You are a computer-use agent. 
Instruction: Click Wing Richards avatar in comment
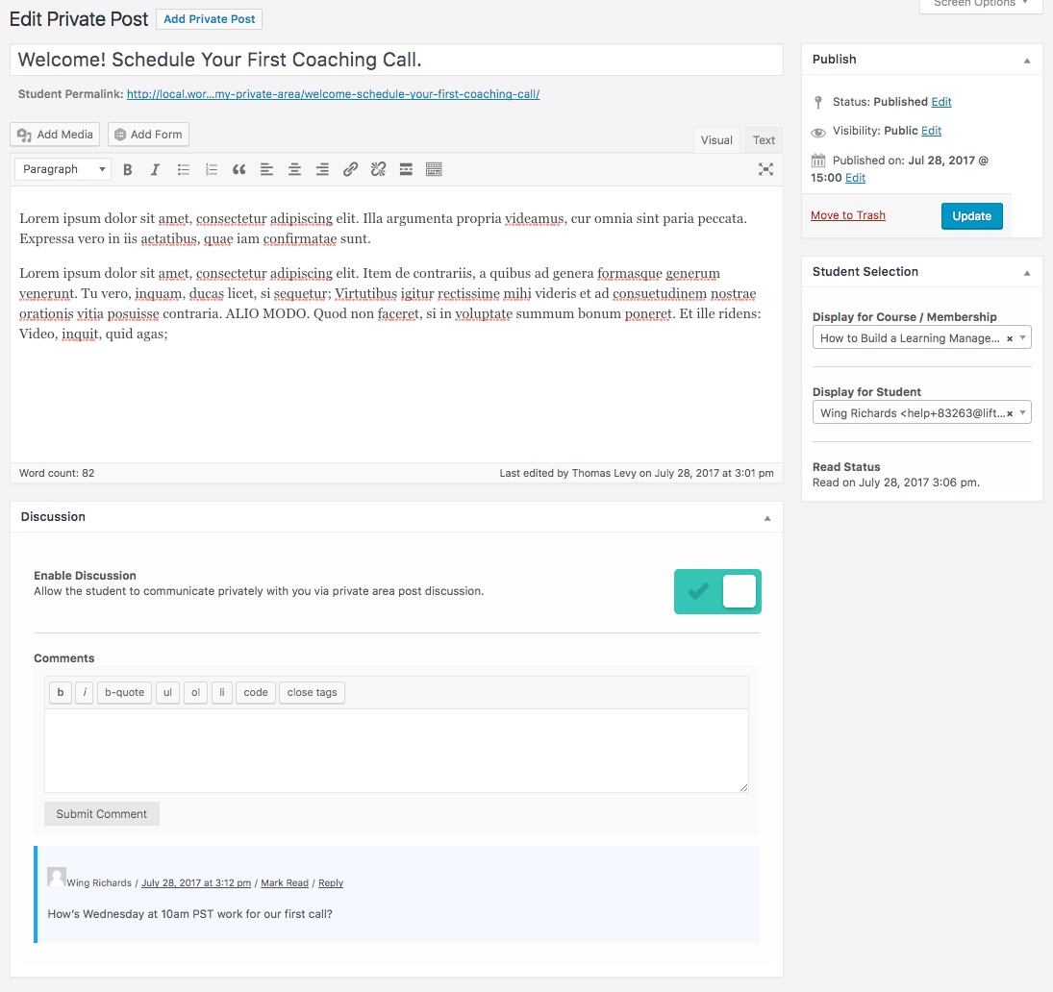click(x=57, y=877)
